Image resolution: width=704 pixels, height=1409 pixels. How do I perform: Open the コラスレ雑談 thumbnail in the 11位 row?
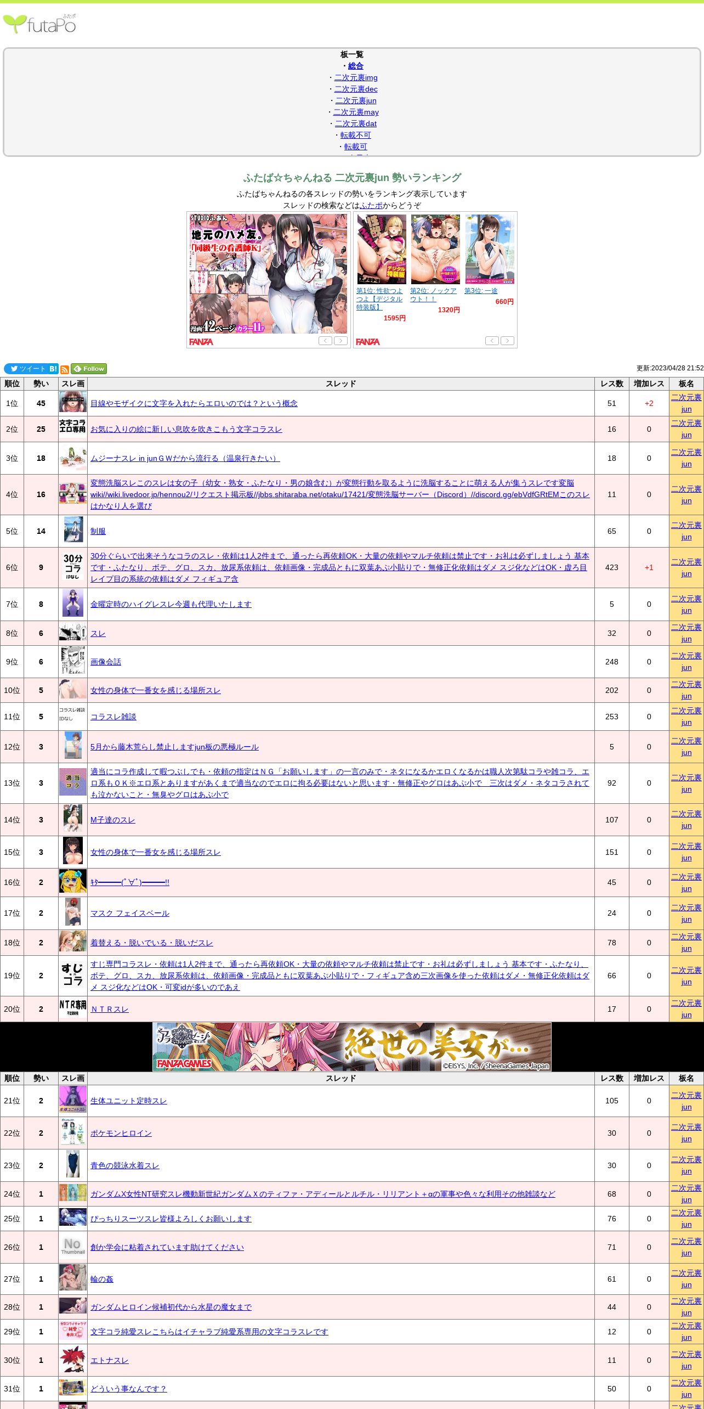pyautogui.click(x=73, y=716)
